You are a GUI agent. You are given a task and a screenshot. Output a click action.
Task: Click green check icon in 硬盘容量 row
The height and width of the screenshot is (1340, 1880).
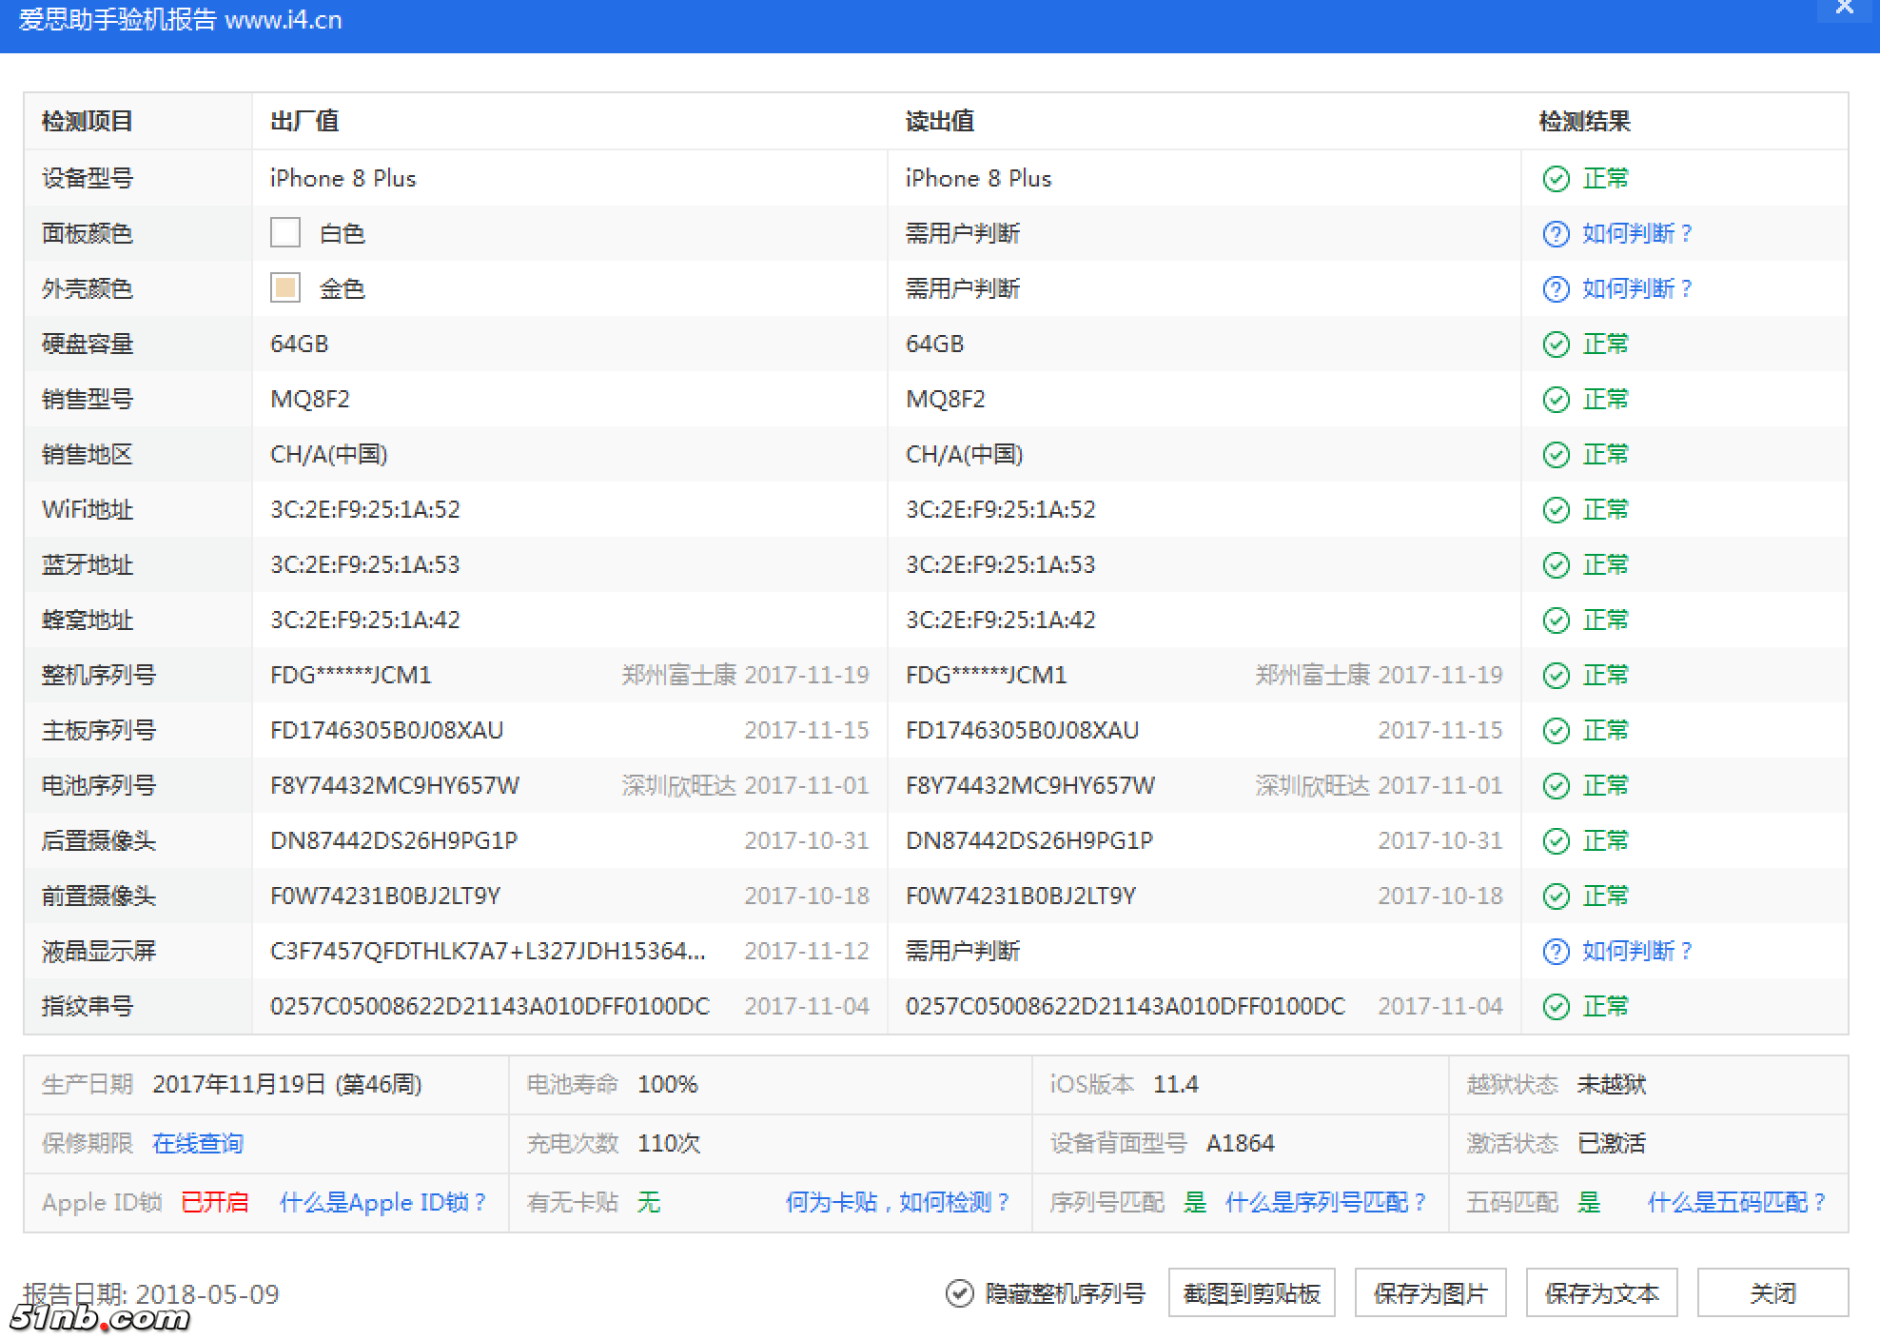[1556, 345]
